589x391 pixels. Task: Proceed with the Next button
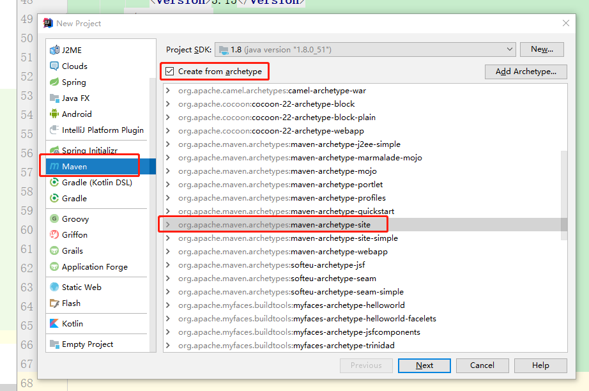424,365
